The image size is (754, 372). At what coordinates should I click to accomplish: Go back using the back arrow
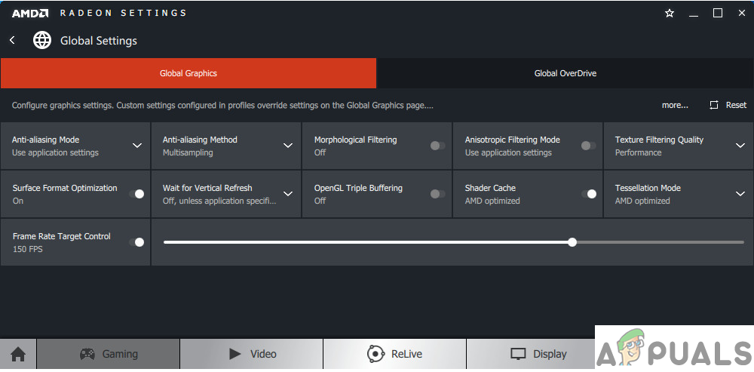[13, 41]
